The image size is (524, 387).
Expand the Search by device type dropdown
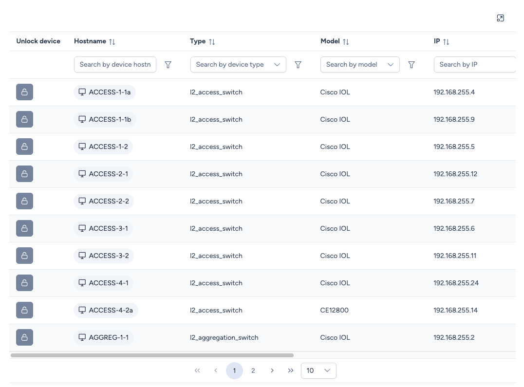pyautogui.click(x=277, y=65)
